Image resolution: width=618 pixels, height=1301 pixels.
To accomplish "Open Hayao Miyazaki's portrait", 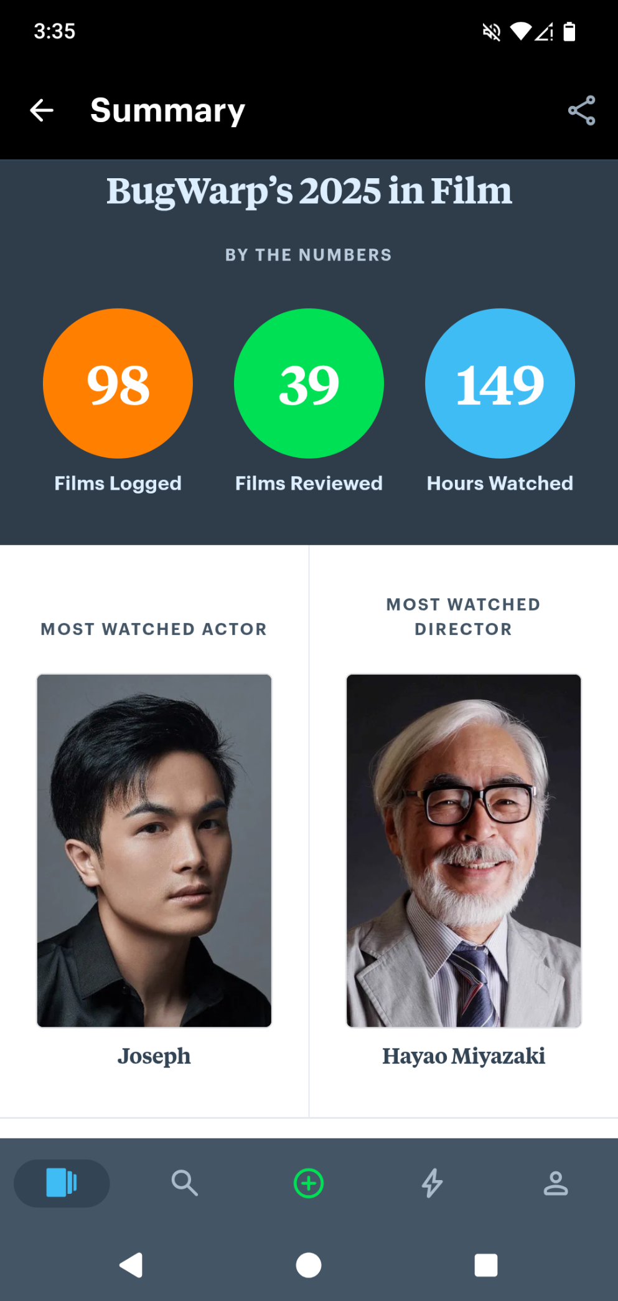I will 464,850.
